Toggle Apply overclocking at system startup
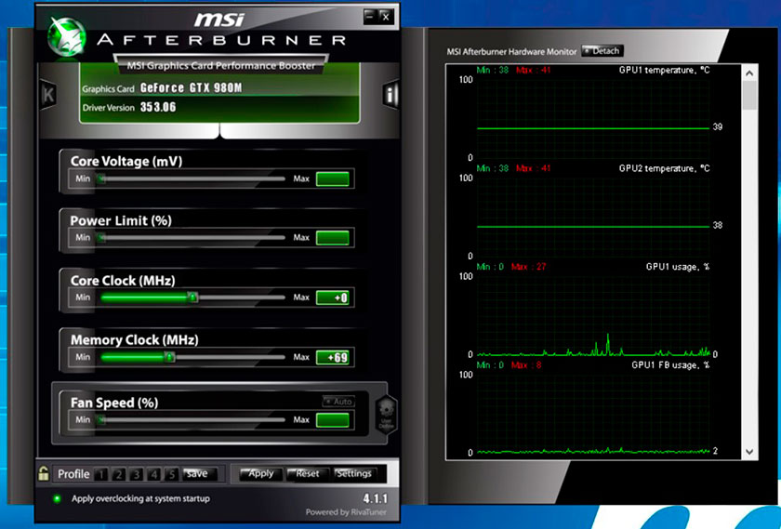This screenshot has width=781, height=529. pos(57,498)
